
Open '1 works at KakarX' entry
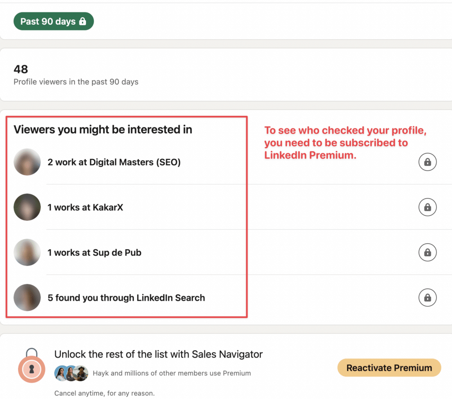click(x=85, y=207)
